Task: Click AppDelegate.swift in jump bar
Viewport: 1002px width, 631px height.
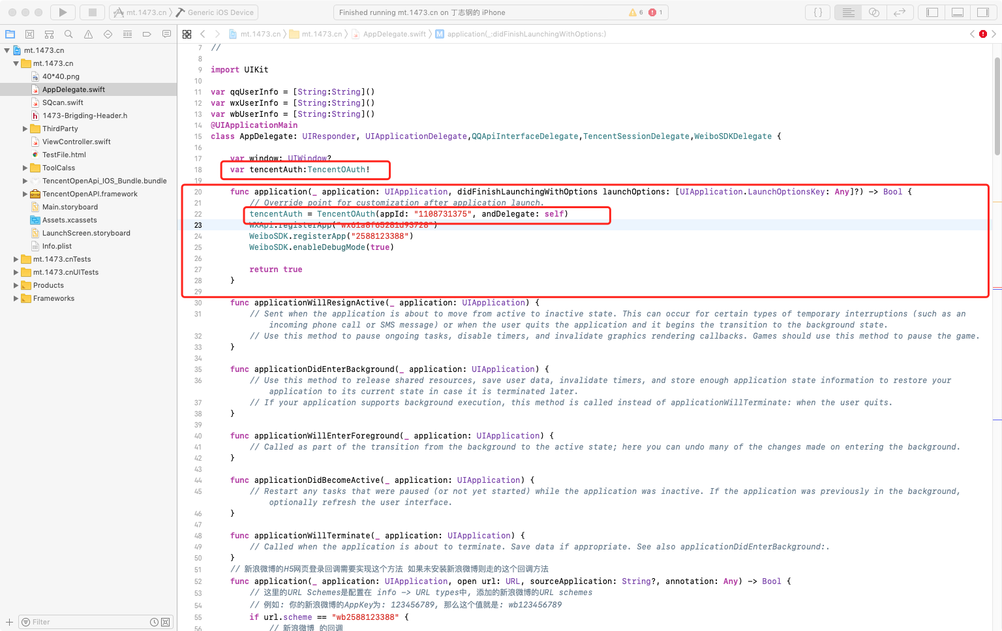Action: tap(389, 34)
